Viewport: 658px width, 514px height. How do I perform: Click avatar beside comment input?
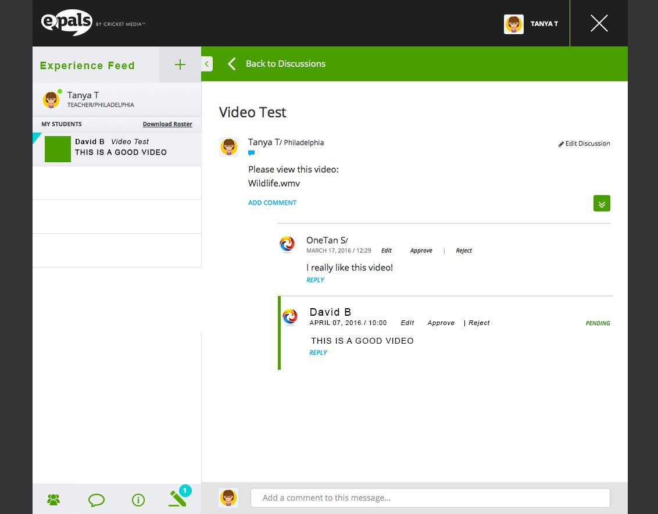click(228, 498)
